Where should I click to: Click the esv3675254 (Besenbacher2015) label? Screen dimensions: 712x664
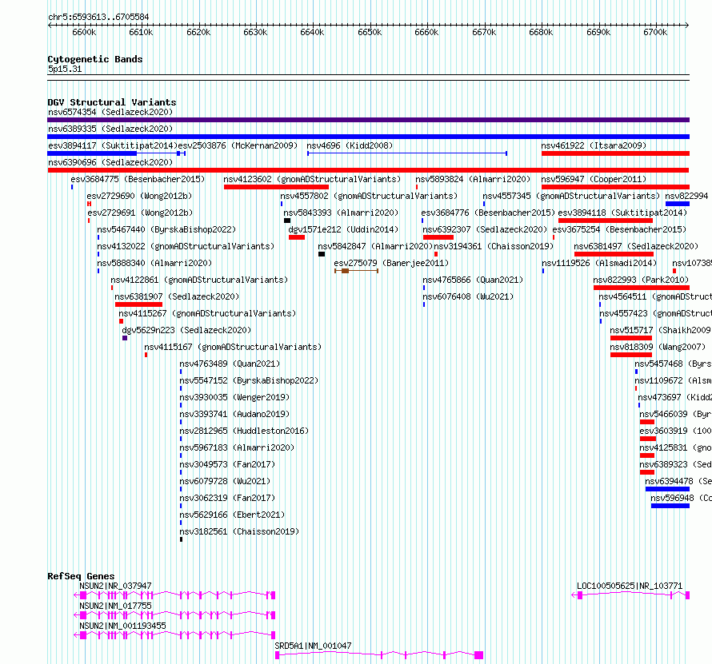point(619,229)
